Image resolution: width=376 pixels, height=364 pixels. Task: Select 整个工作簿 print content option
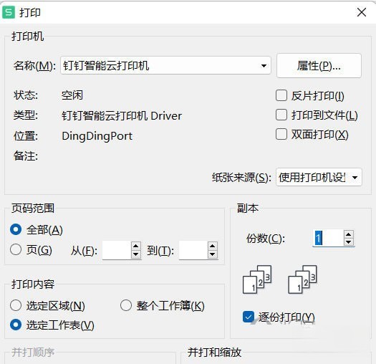click(x=126, y=305)
